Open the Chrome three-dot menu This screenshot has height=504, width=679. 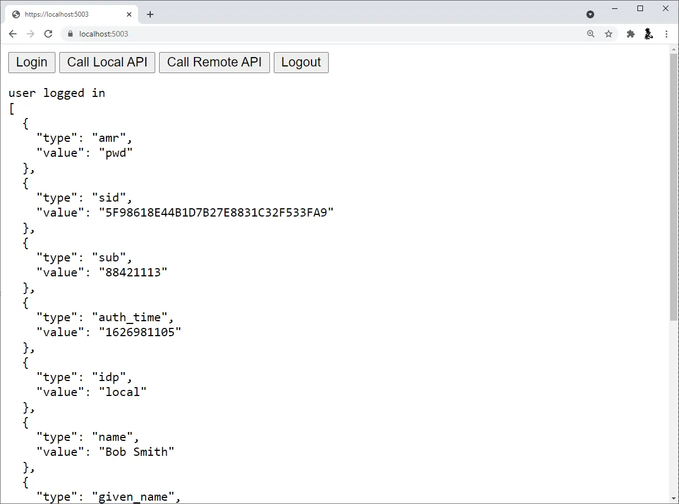666,34
